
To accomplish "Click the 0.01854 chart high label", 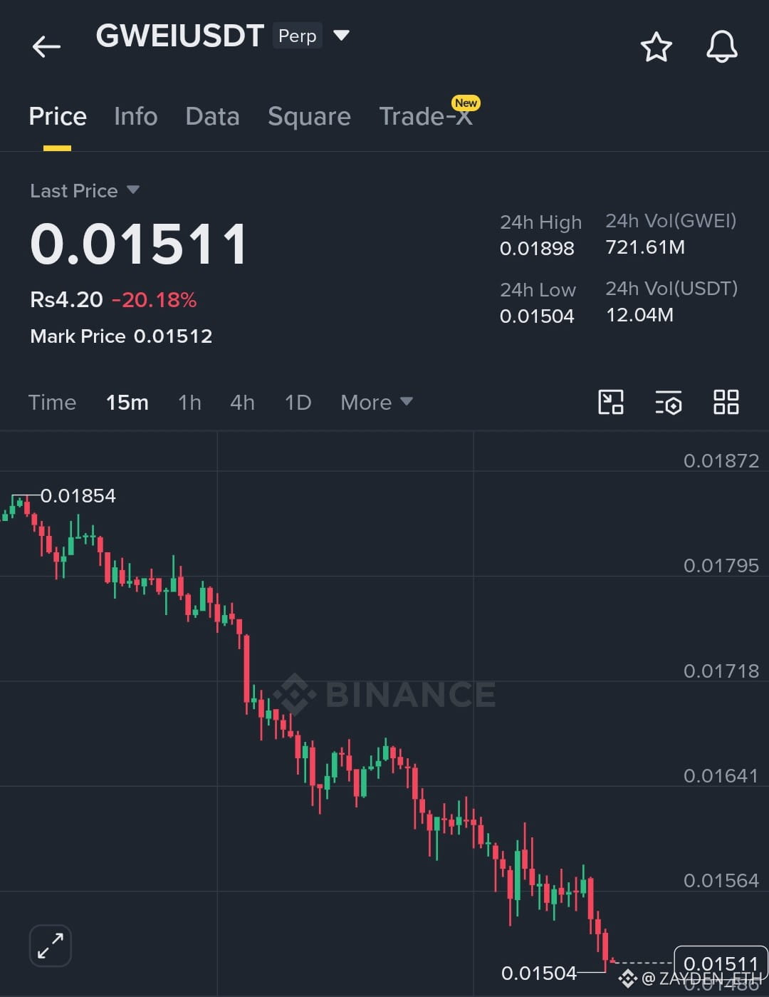I will point(78,496).
